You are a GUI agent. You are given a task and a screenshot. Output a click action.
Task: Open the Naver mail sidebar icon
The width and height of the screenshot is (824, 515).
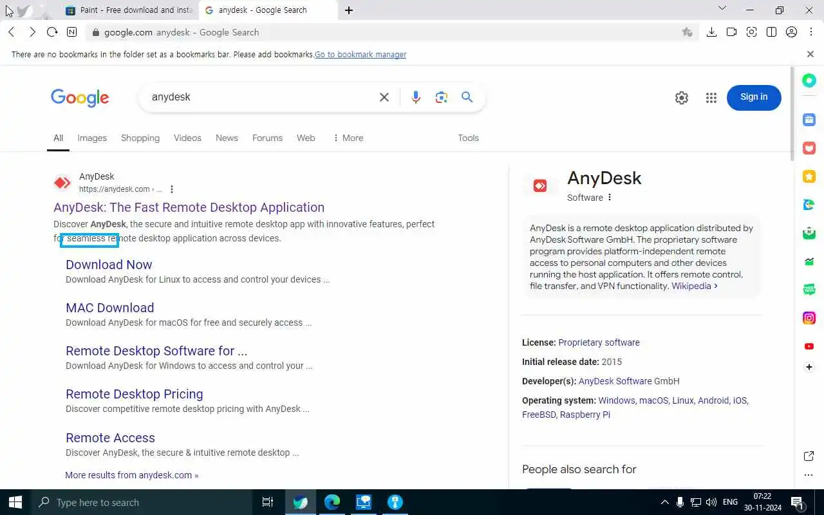pos(809,233)
